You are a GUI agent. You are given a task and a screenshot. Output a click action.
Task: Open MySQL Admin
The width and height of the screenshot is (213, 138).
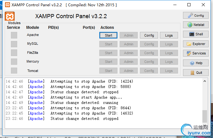tap(128, 44)
